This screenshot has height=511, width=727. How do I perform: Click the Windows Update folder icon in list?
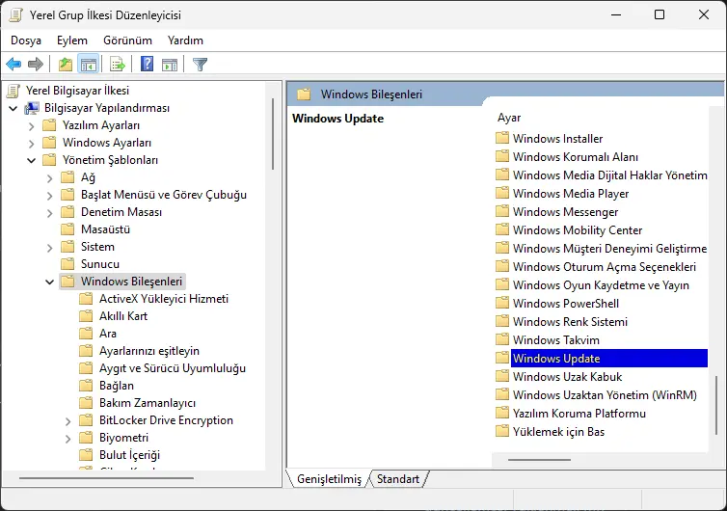pos(502,358)
